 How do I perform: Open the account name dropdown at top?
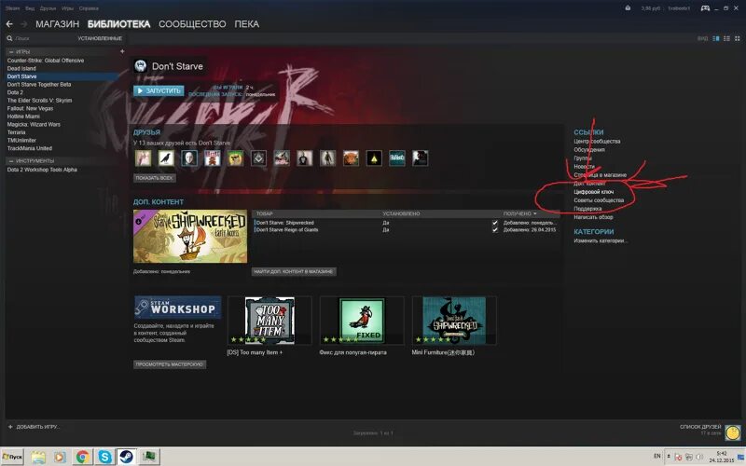tap(679, 8)
